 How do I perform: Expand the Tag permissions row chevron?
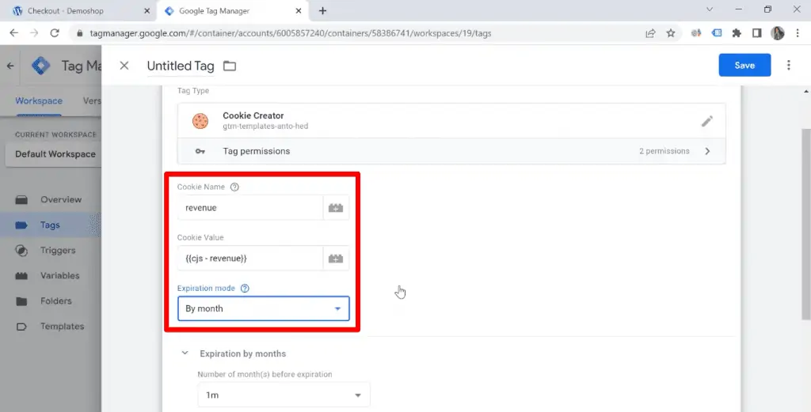click(707, 151)
